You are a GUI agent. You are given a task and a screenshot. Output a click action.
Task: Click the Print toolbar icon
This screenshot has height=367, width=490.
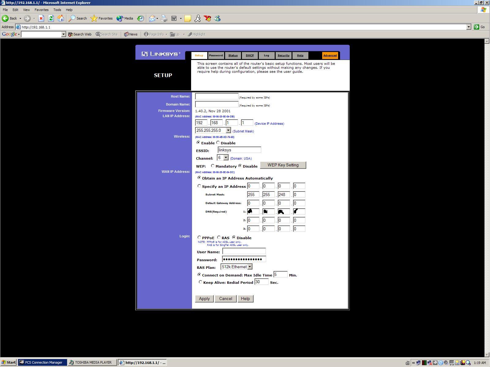coord(164,18)
